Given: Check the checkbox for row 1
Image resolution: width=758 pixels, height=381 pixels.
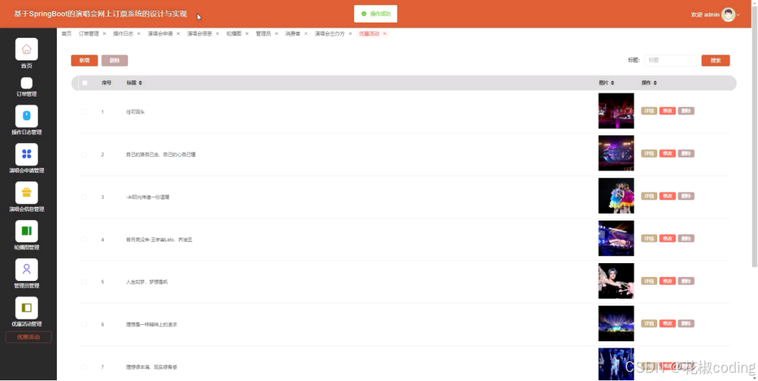Looking at the screenshot, I should point(84,112).
